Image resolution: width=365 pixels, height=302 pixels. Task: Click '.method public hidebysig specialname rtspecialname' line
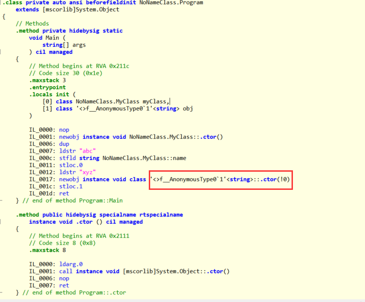tap(100, 215)
